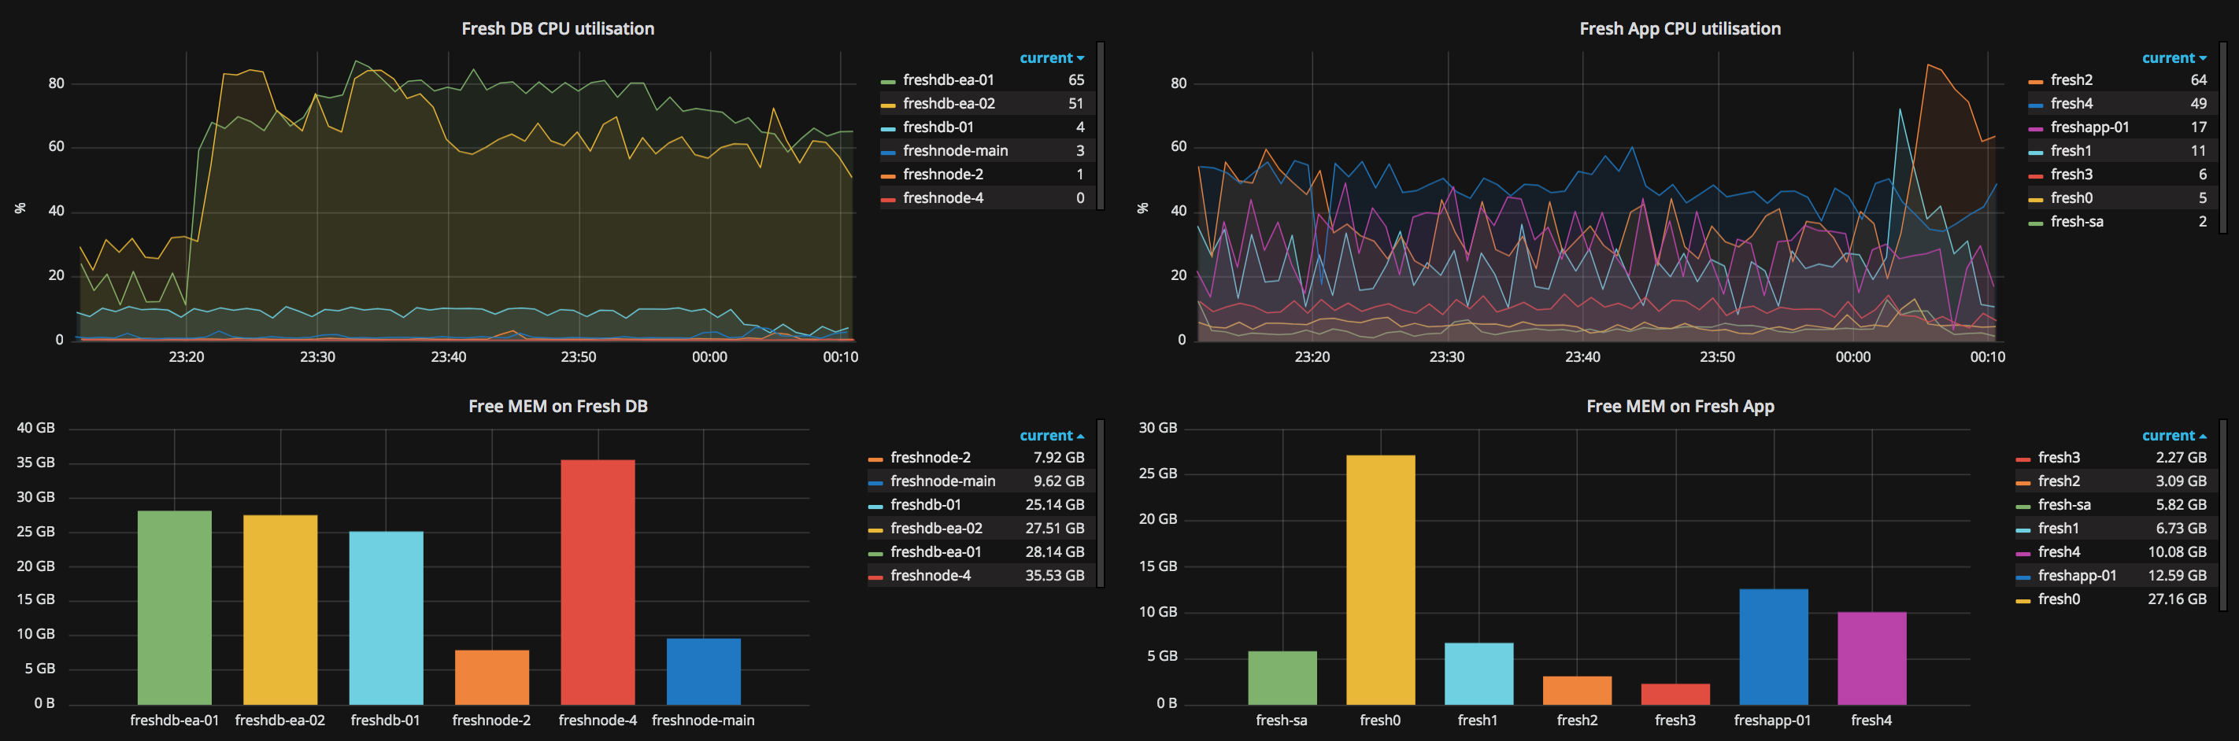Click green swatch for freshdb-ea-01 free memory
Image resolution: width=2239 pixels, height=741 pixels.
875,553
